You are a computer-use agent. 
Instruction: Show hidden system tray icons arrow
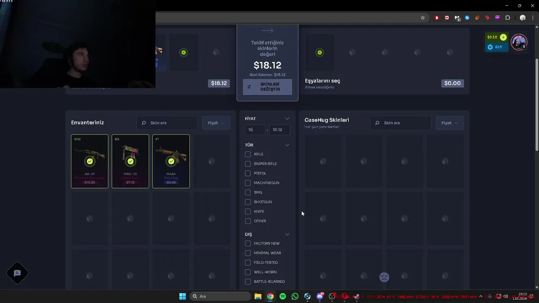[481, 296]
